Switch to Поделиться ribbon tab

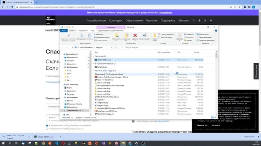(x=83, y=31)
